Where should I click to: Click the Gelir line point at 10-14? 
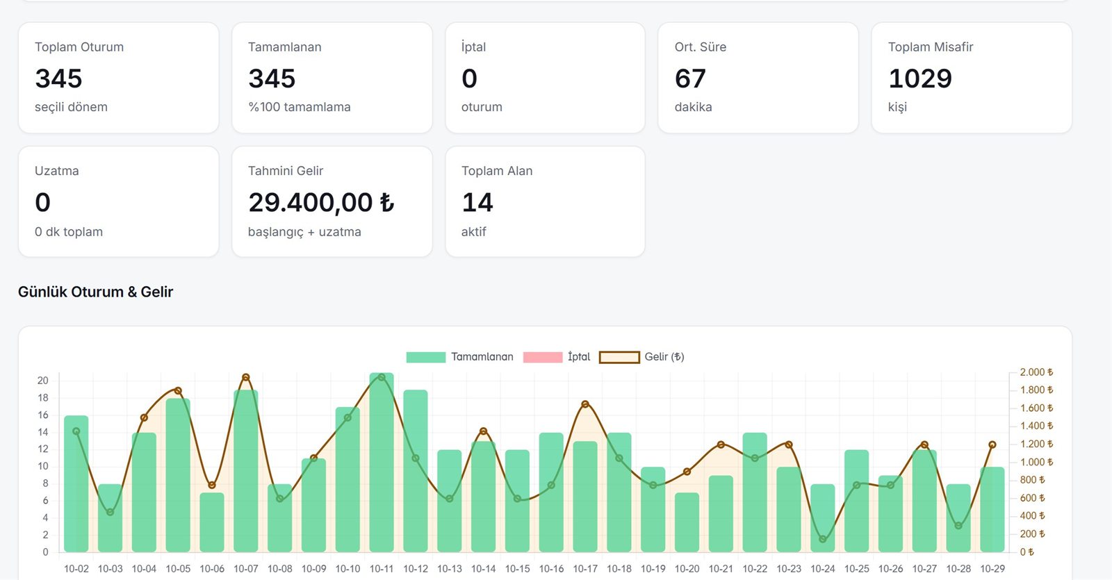[484, 431]
